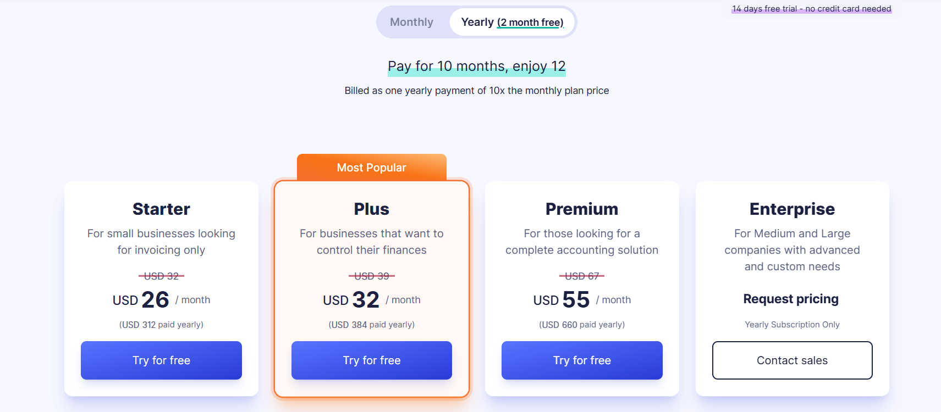Click the Contact sales button
Viewport: 941px width, 412px height.
coord(792,360)
